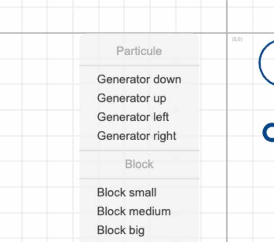This screenshot has height=242, width=274.
Task: Click the horizontal axis line left of the menu
Action: coord(39,33)
